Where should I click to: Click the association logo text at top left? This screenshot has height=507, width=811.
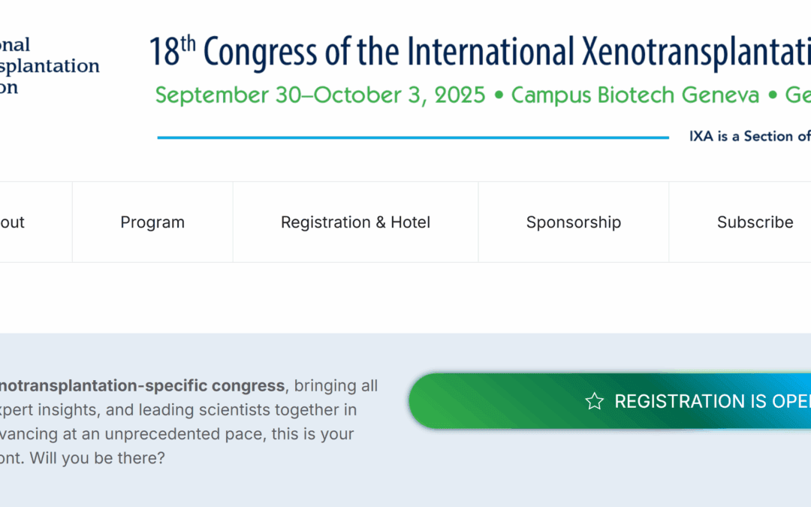tap(50, 65)
